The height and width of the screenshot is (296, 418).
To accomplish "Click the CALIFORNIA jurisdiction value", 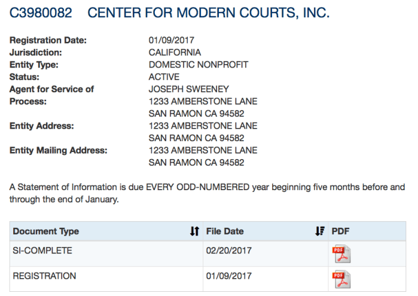I will [x=175, y=53].
